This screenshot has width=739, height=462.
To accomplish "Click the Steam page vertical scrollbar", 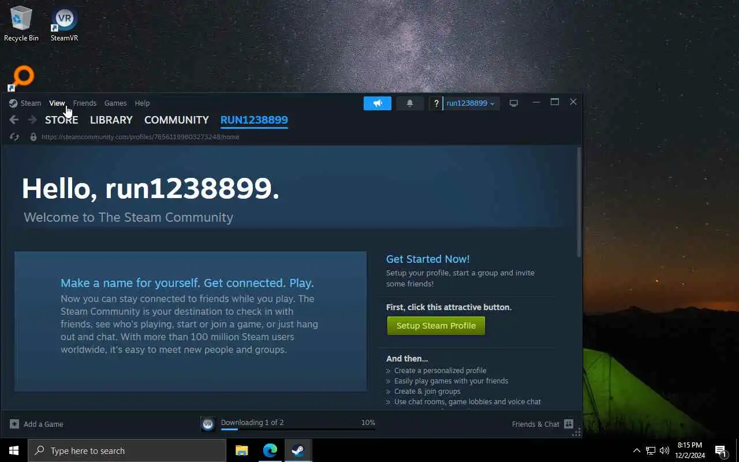I will (x=579, y=202).
